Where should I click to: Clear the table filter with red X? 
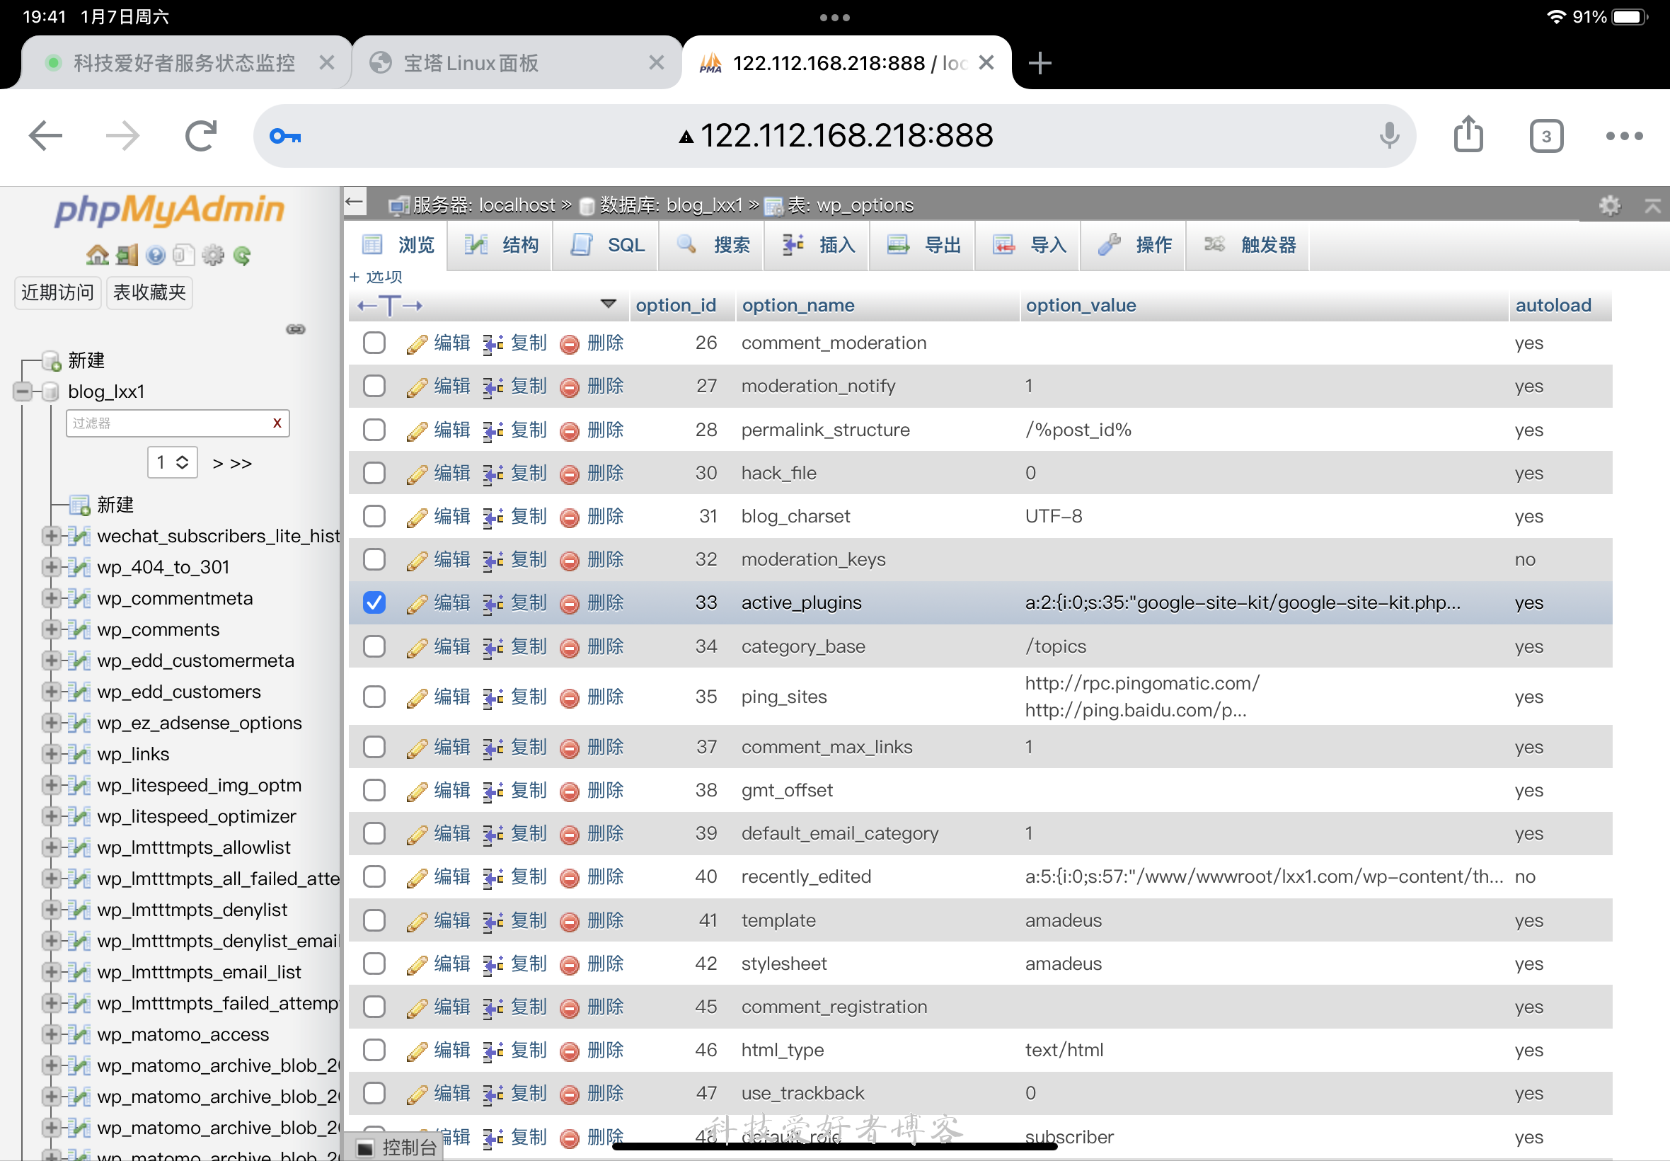[277, 423]
